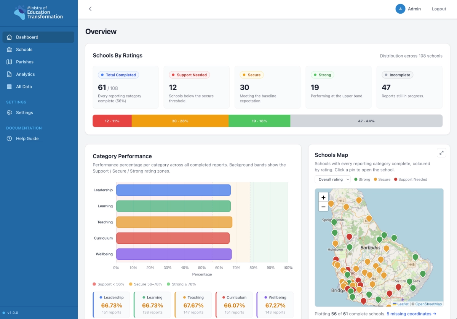Click the Dashboard home icon in sidebar

click(9, 37)
